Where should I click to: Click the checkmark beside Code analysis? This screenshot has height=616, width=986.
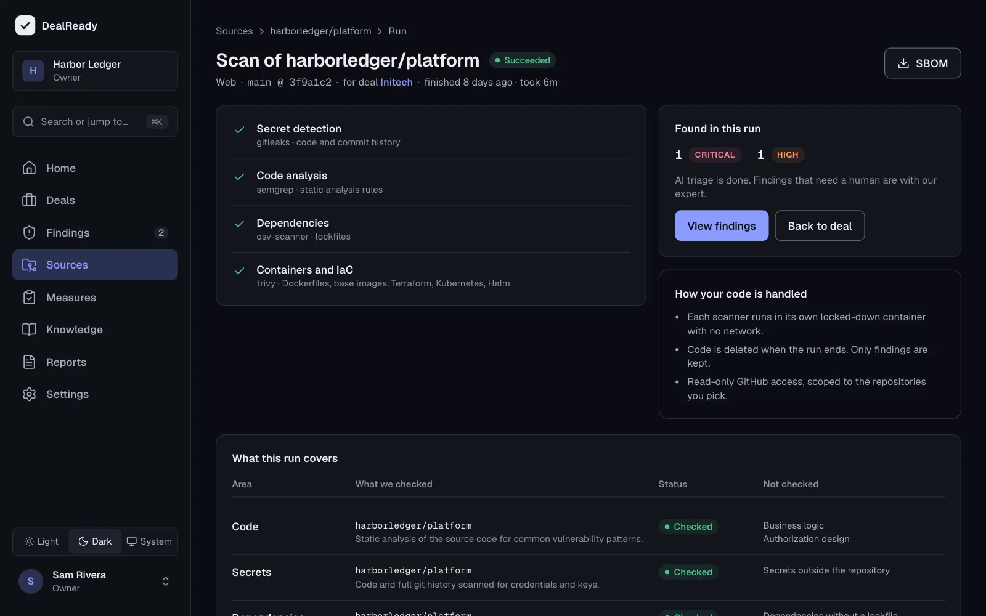pyautogui.click(x=240, y=177)
